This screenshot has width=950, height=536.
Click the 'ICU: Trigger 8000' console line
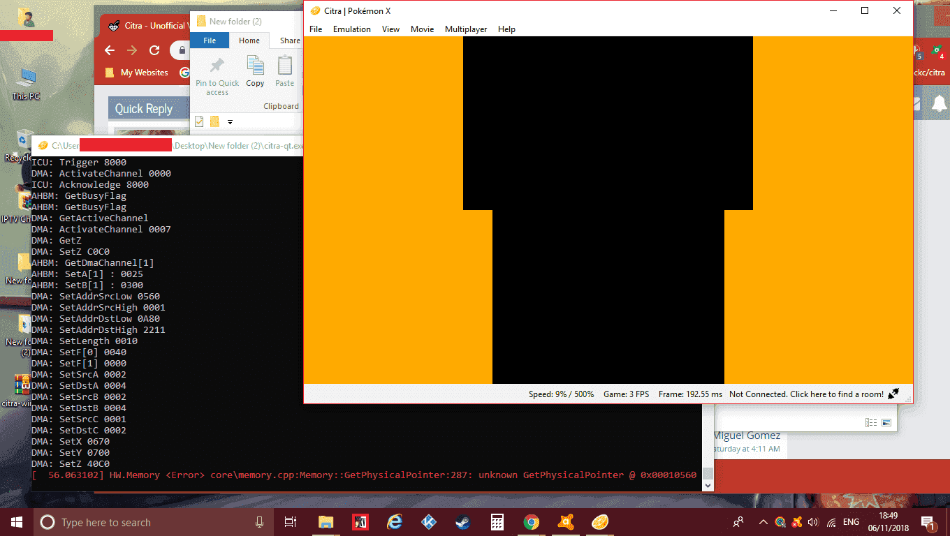[79, 163]
